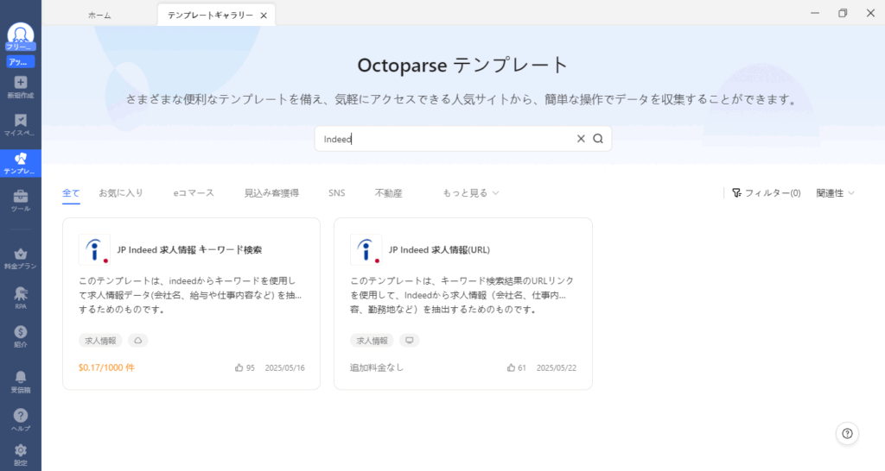Click the URL card description text
885x471 pixels.
pyautogui.click(x=462, y=295)
